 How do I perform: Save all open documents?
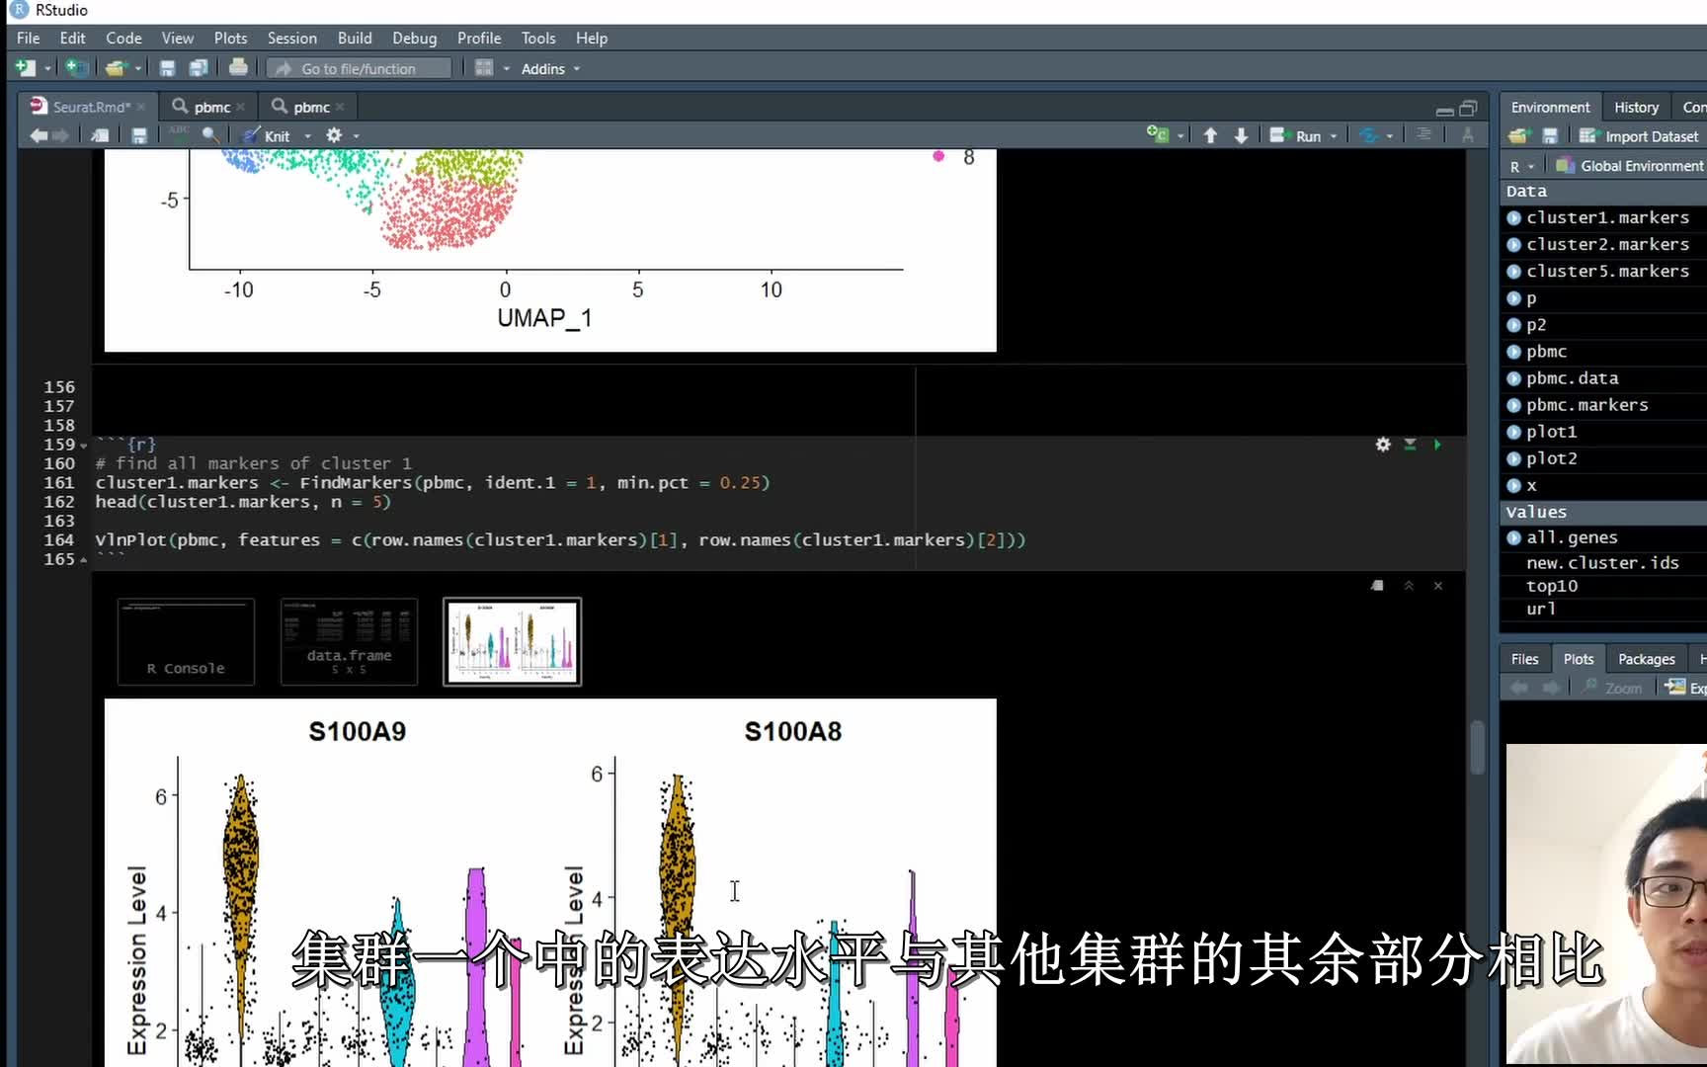coord(199,68)
